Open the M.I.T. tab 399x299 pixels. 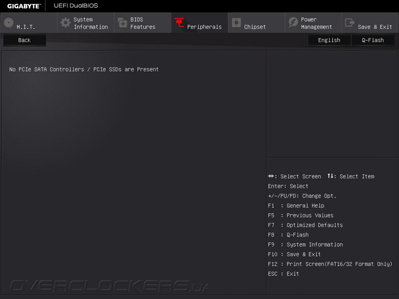tap(29, 23)
